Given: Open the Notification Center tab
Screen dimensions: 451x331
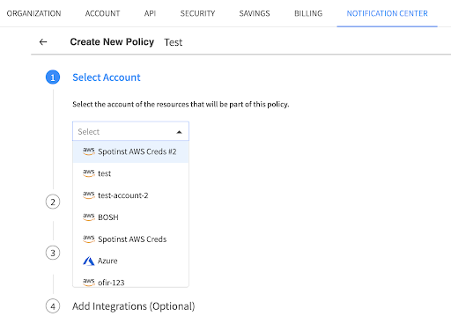Looking at the screenshot, I should click(387, 13).
